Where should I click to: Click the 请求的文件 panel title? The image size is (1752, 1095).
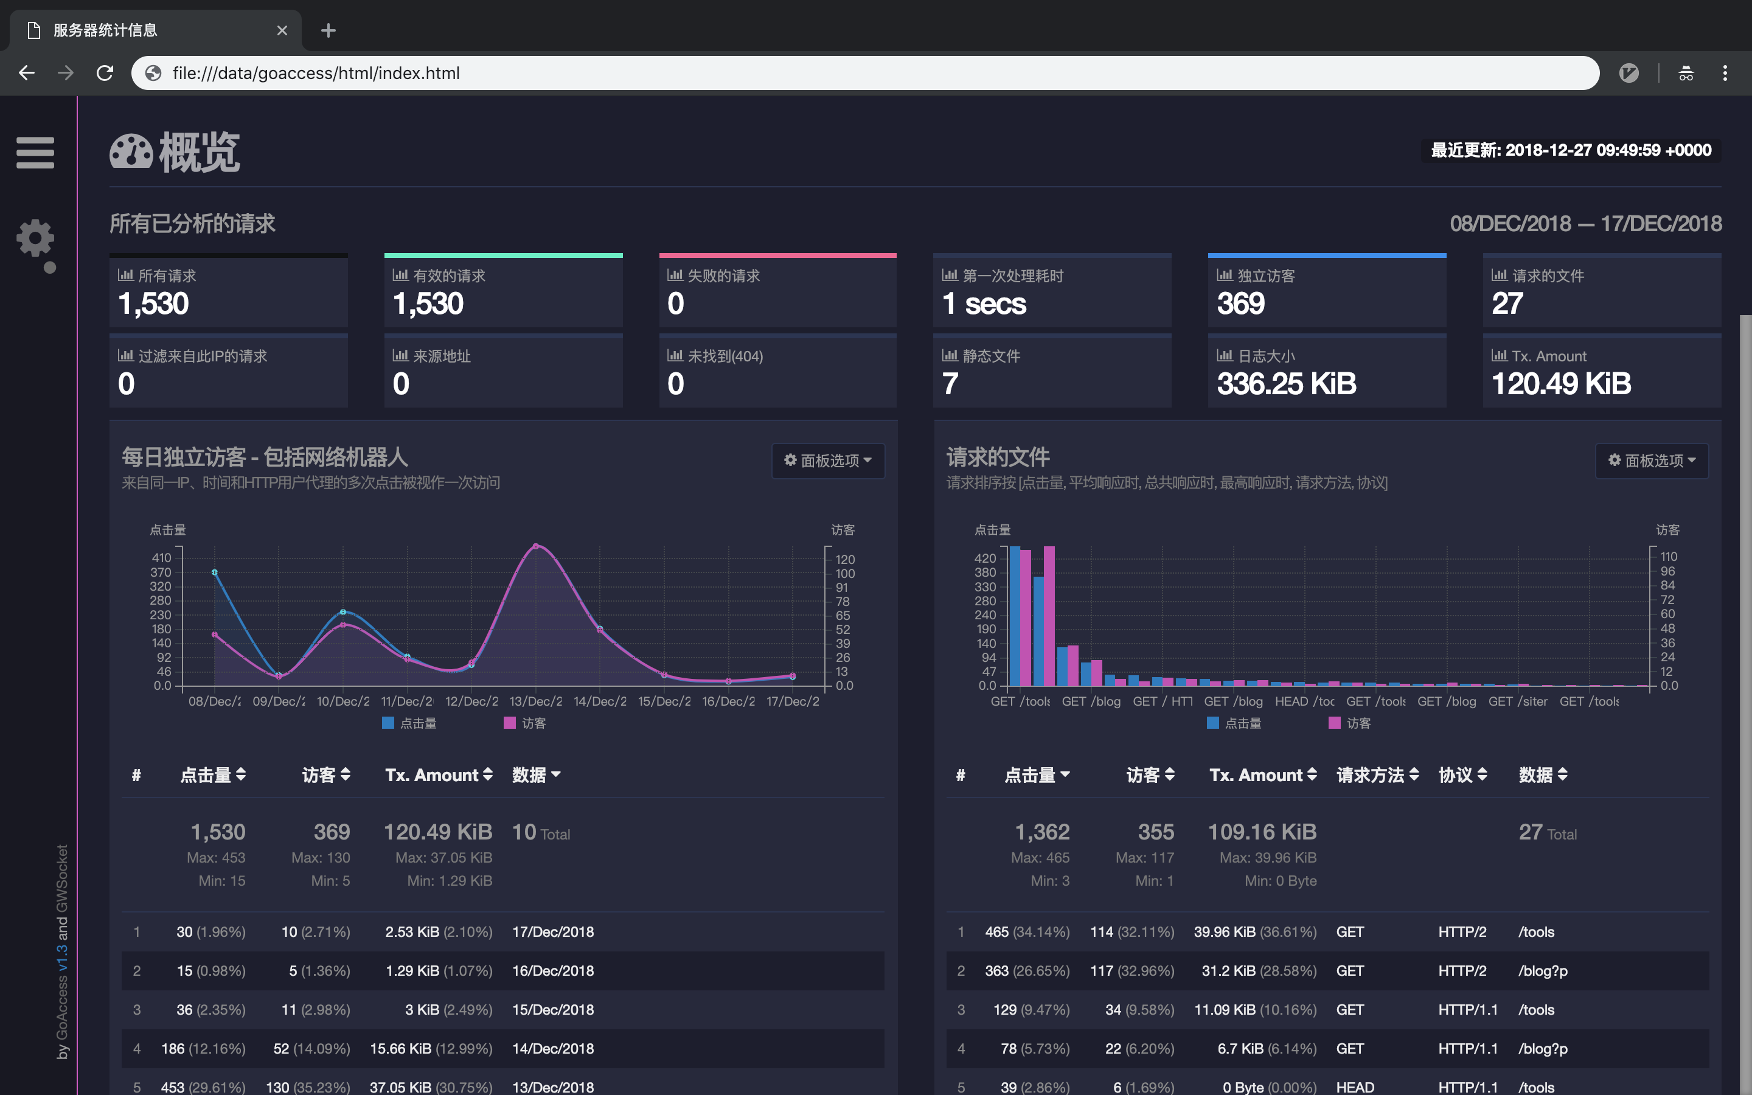tap(998, 457)
